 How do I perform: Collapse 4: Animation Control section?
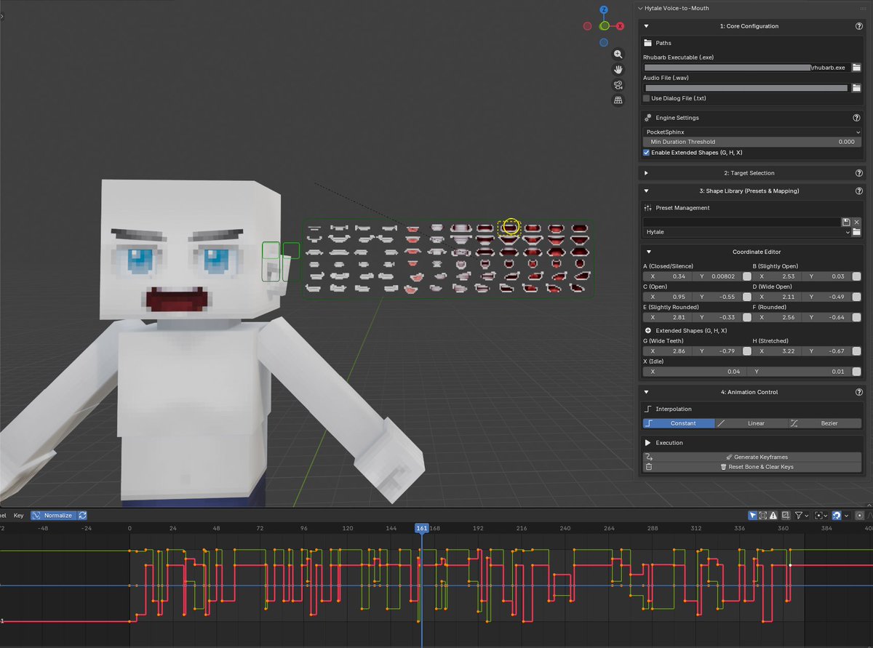[647, 392]
